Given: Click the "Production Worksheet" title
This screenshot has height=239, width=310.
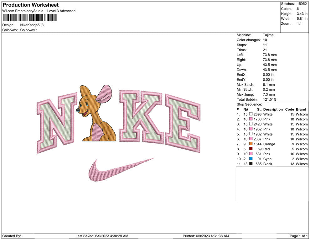Looking at the screenshot, I should click(x=31, y=5).
